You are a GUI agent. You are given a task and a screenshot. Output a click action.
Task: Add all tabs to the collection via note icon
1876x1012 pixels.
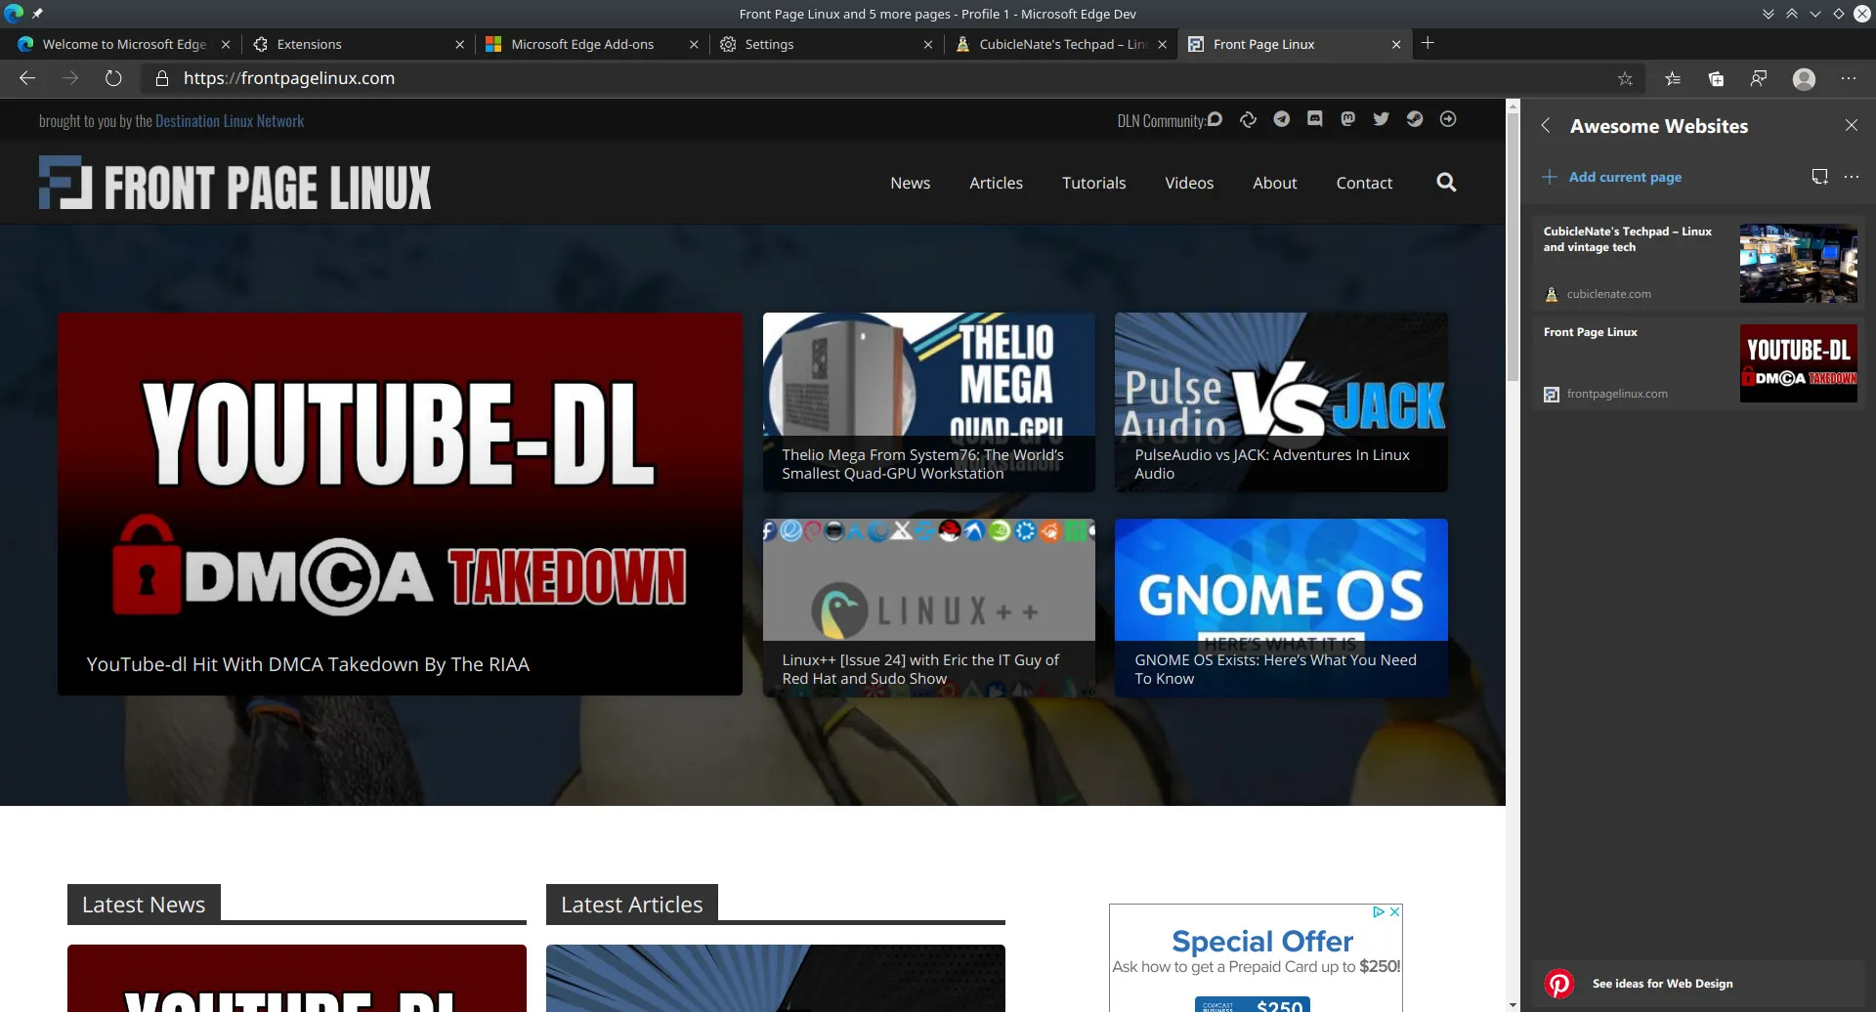(x=1818, y=176)
